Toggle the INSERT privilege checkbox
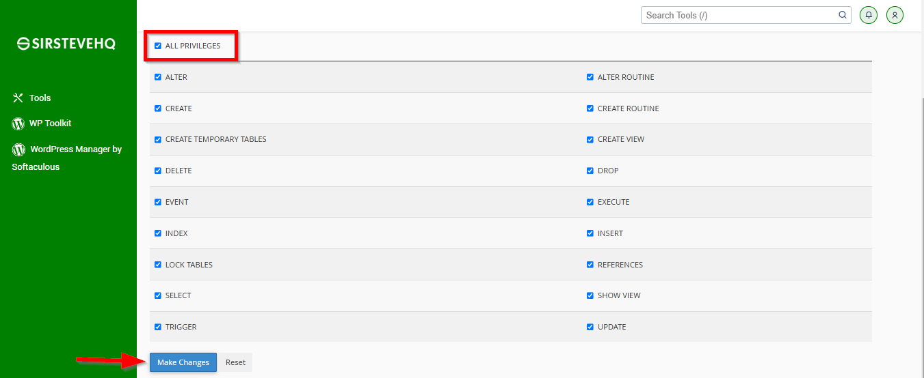The image size is (924, 378). [590, 233]
